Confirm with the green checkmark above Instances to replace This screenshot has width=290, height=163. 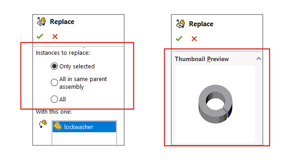(40, 36)
